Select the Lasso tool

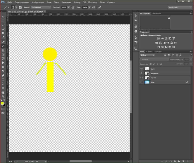(x=3, y=25)
